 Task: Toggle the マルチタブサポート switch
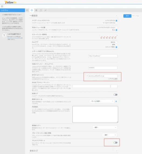(x=115, y=143)
